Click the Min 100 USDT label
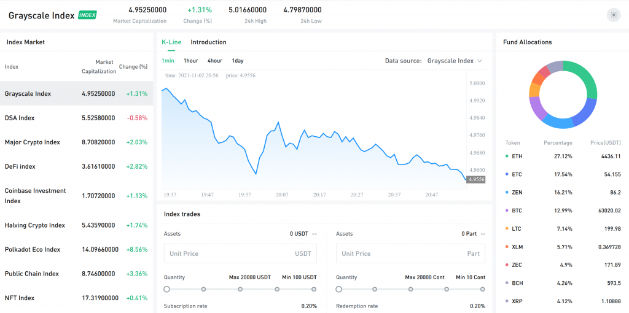The height and width of the screenshot is (313, 629). pos(299,277)
